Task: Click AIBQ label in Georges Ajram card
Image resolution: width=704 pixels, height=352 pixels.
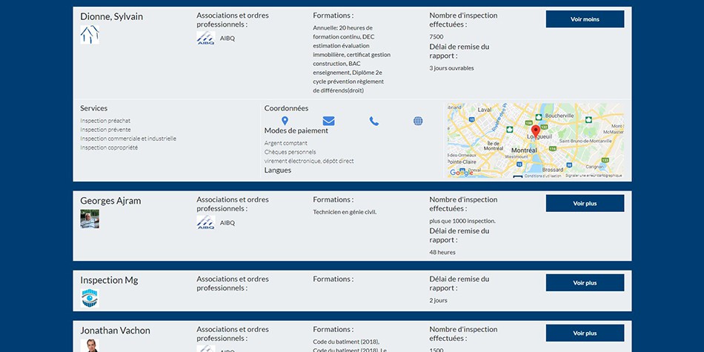Action: click(228, 223)
